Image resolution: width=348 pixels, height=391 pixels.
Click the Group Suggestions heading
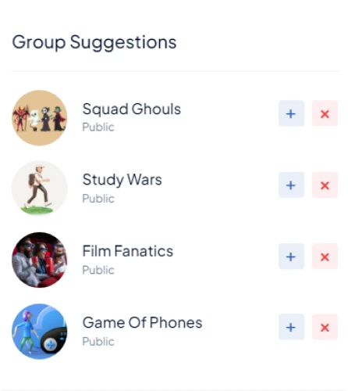click(x=94, y=42)
